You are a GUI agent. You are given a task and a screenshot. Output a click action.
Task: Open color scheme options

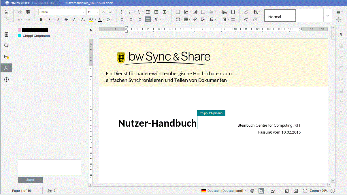point(256,12)
